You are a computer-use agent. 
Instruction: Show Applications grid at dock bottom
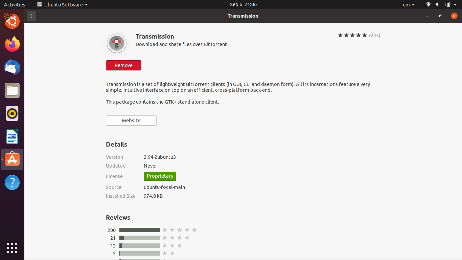click(x=12, y=247)
